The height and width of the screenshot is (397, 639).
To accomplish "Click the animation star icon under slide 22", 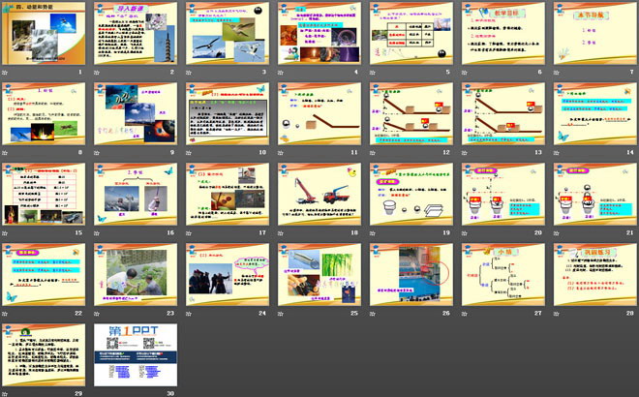I will (5, 313).
